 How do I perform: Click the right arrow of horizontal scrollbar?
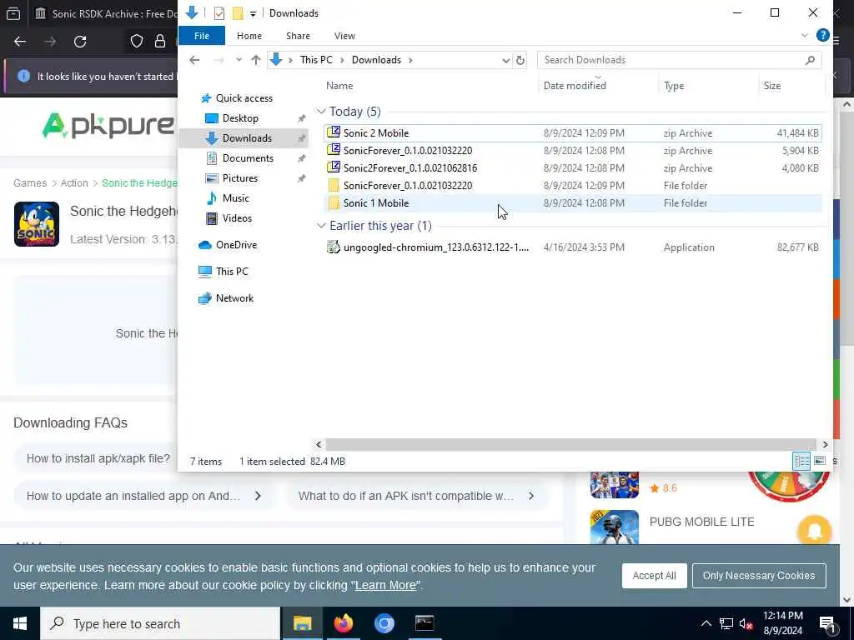(825, 445)
